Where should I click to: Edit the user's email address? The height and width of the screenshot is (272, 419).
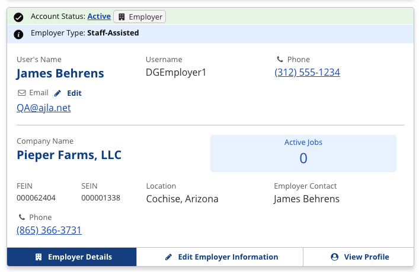(68, 93)
